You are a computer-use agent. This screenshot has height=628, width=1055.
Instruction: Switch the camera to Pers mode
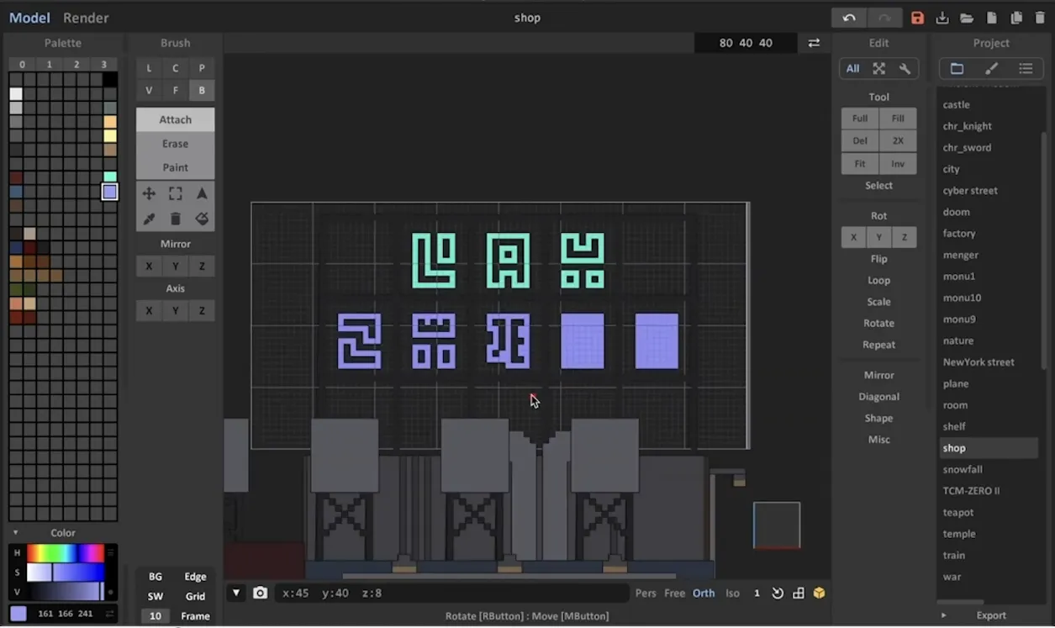pos(646,593)
